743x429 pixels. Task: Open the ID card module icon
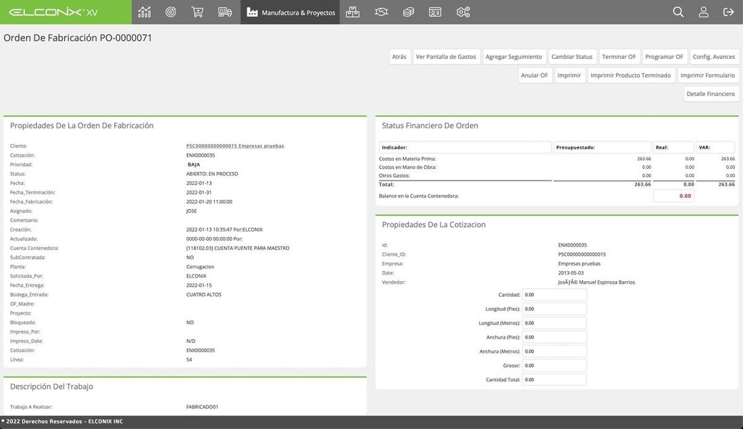coord(435,12)
